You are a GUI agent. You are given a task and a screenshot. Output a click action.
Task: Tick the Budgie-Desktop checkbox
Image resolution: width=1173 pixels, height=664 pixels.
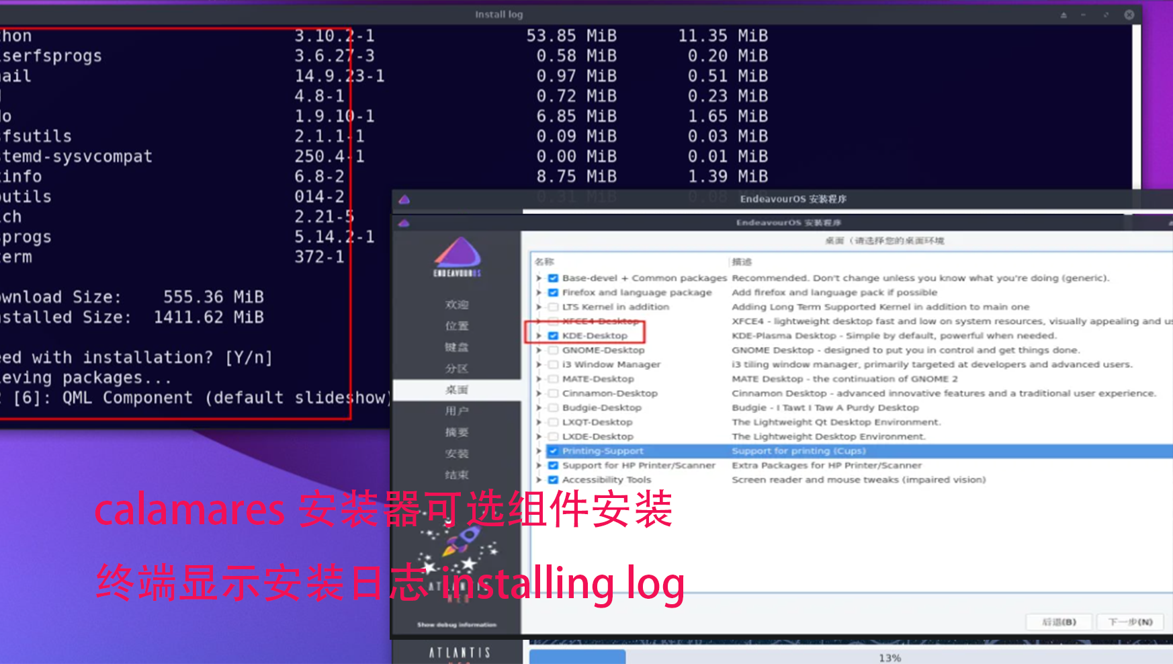click(x=553, y=408)
